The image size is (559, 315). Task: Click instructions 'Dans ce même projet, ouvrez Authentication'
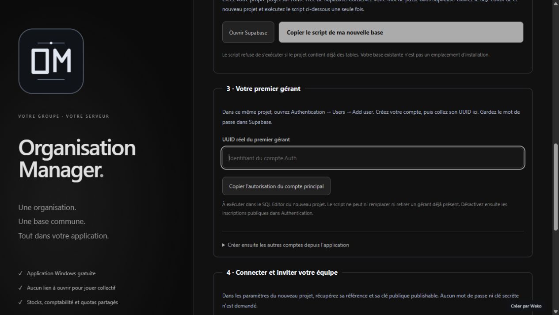pyautogui.click(x=371, y=117)
